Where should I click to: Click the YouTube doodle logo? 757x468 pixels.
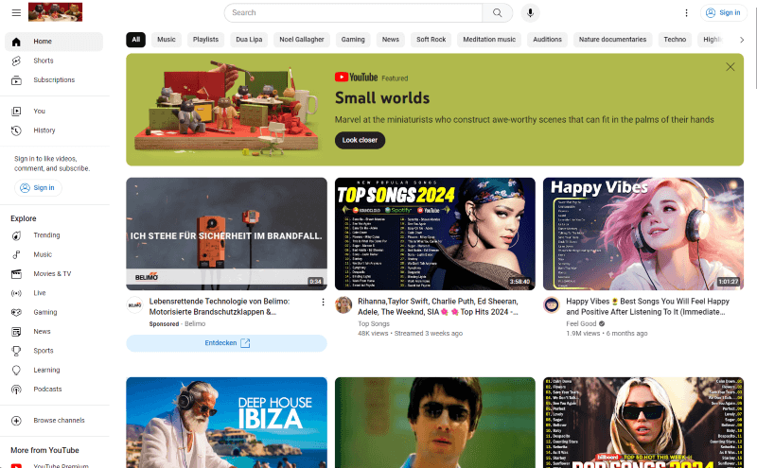pyautogui.click(x=55, y=12)
